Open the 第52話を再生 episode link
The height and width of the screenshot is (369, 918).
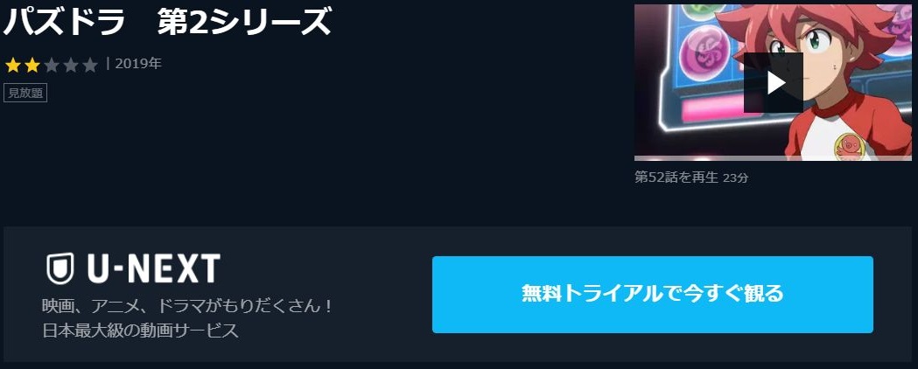[676, 178]
